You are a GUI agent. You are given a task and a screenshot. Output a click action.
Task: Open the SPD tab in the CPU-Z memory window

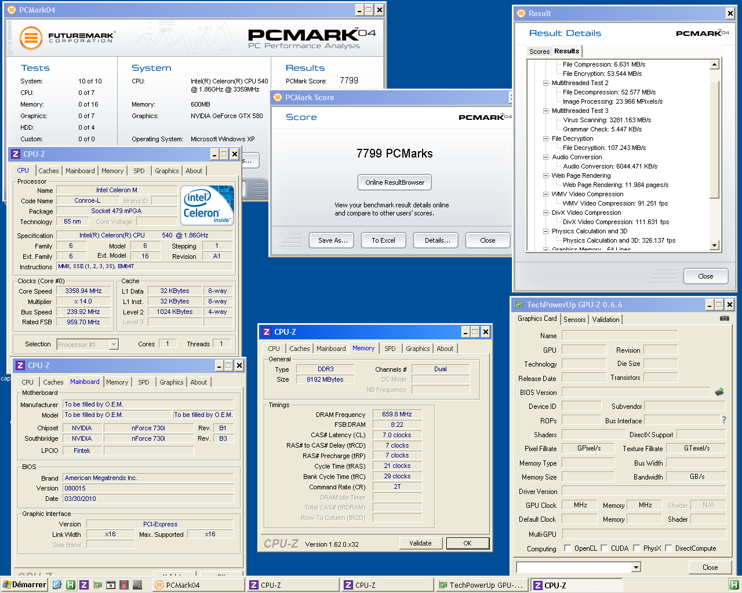pos(390,349)
